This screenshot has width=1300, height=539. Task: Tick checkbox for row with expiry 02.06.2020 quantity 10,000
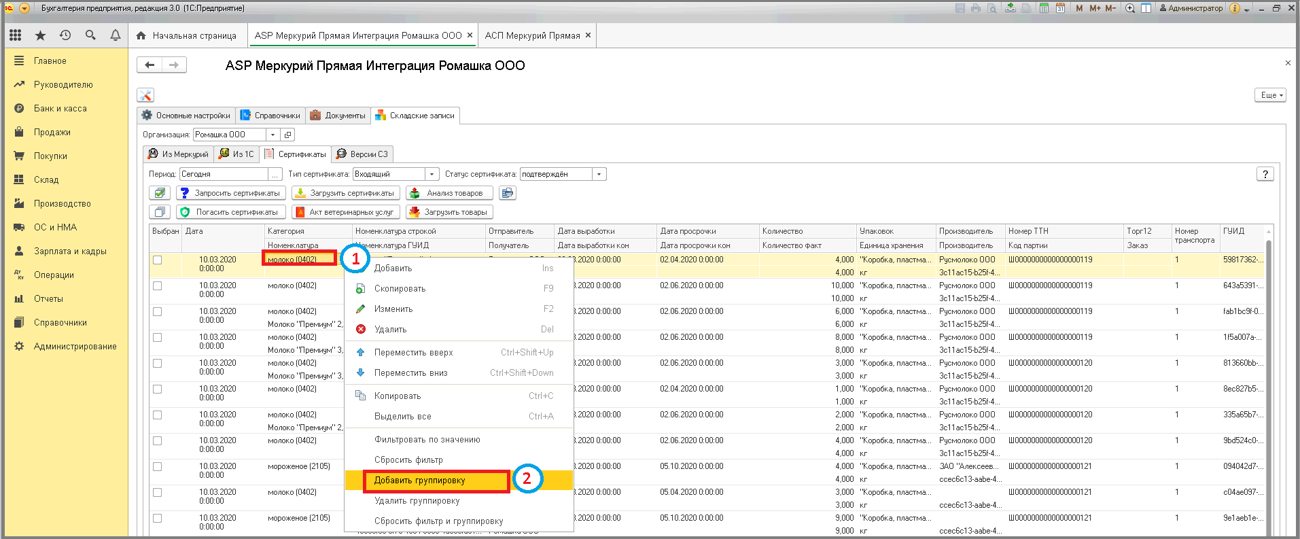[158, 285]
